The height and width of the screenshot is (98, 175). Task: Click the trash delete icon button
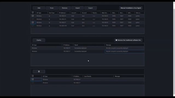click(x=39, y=72)
